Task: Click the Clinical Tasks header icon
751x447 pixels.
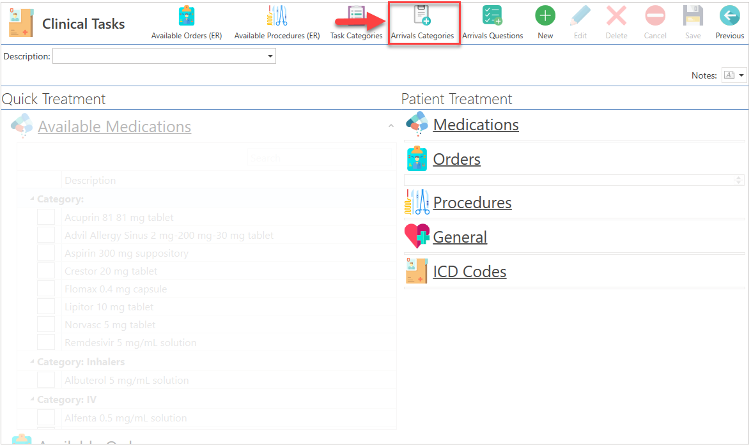Action: point(21,23)
